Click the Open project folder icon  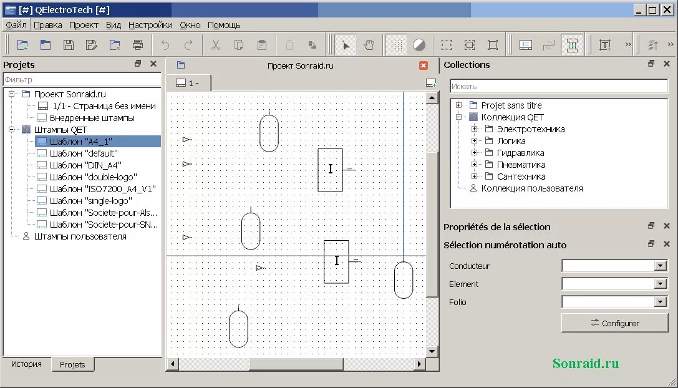point(46,45)
